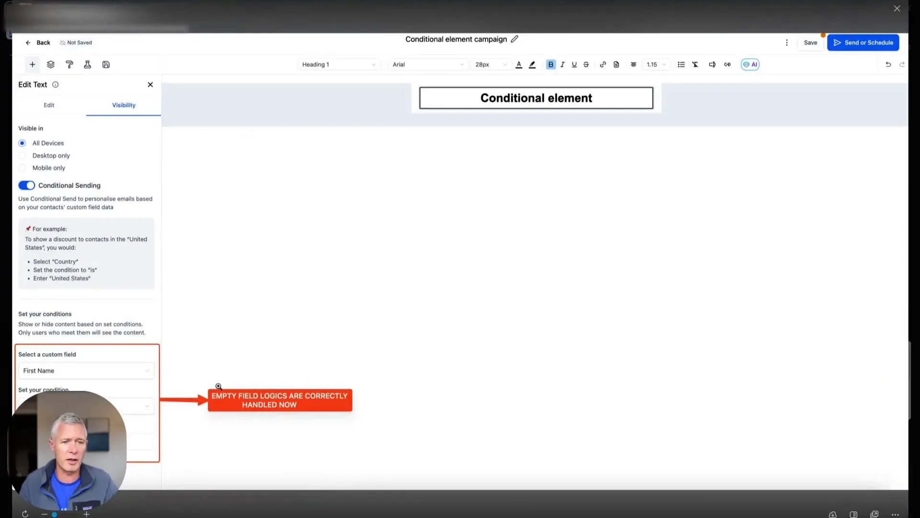Click the zoom out minus at bottom

(x=44, y=514)
